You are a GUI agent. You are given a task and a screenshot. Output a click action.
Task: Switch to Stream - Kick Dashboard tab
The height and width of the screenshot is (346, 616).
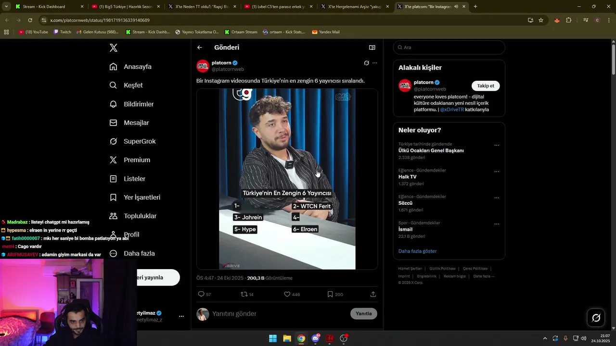pyautogui.click(x=49, y=7)
